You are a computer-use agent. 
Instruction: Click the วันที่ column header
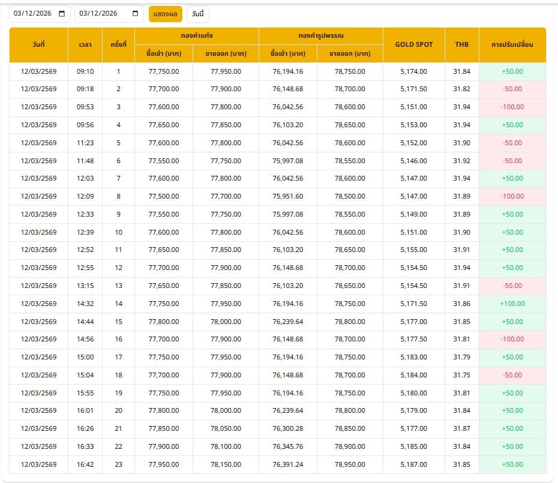click(x=39, y=45)
